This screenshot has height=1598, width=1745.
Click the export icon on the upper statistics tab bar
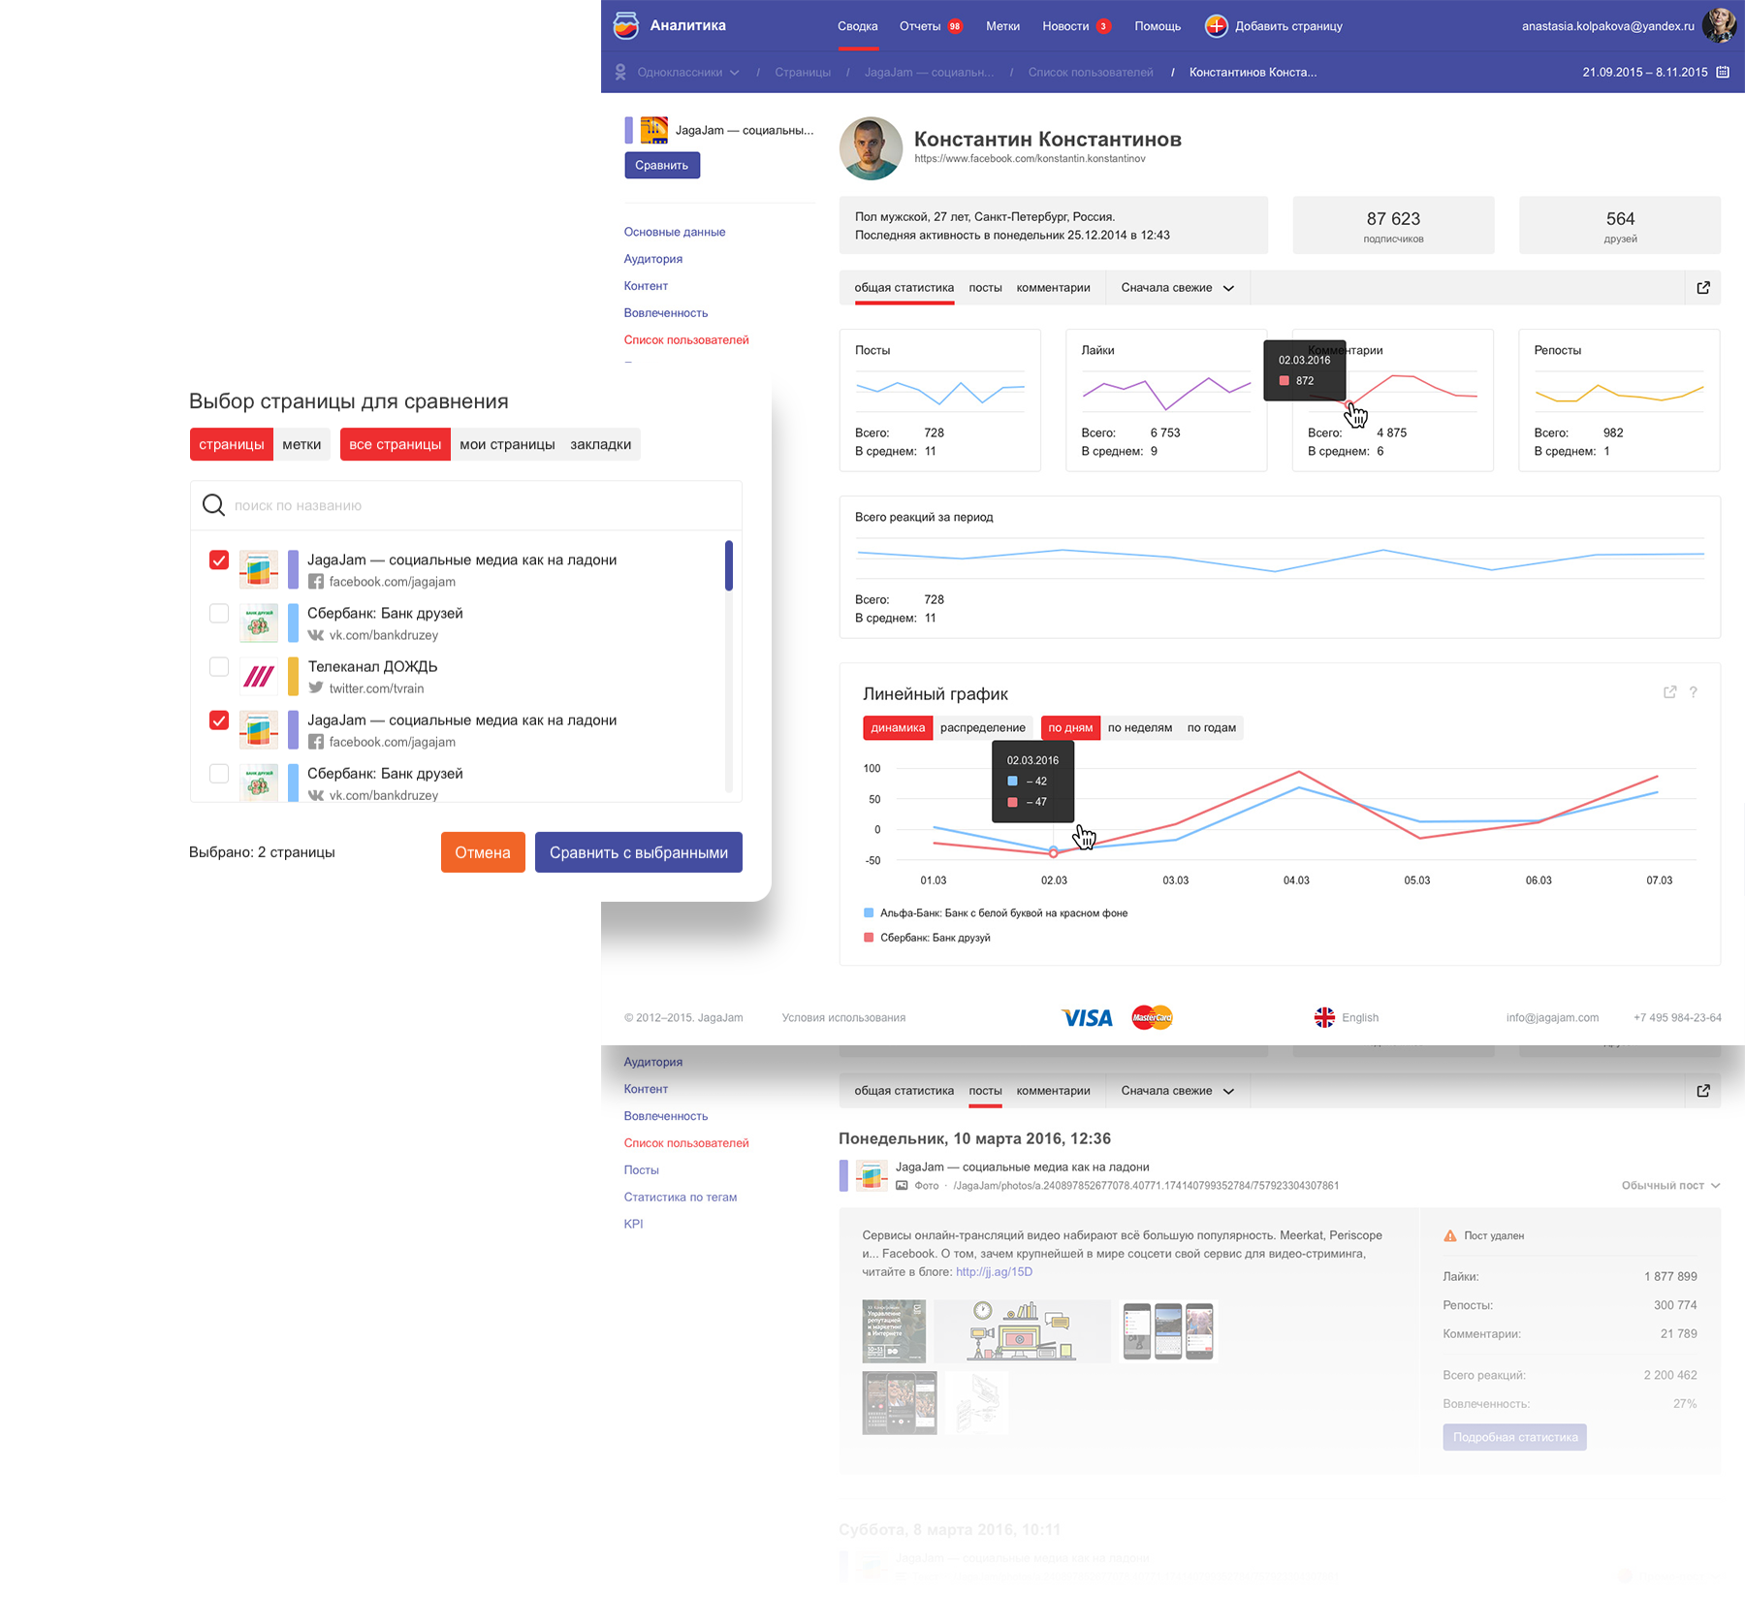point(1703,288)
